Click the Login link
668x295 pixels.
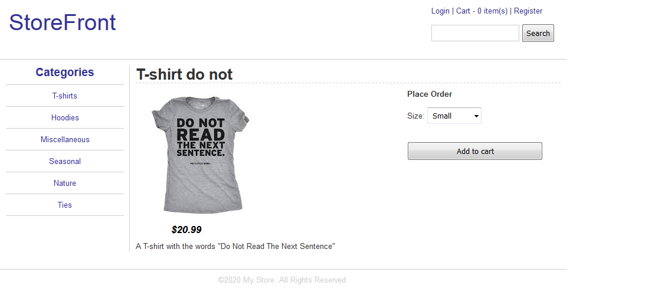440,11
